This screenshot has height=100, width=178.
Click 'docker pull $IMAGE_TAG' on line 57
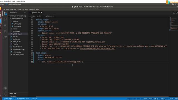[x=53, y=37]
